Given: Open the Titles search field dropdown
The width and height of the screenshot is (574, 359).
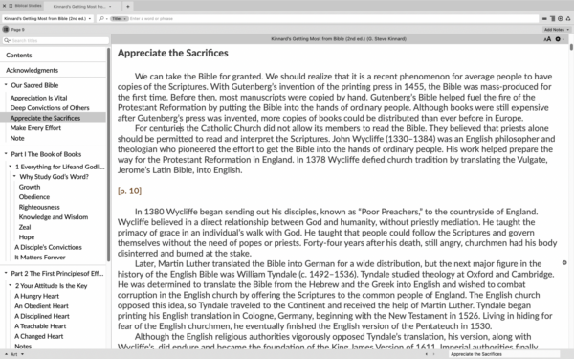Looking at the screenshot, I should click(120, 19).
